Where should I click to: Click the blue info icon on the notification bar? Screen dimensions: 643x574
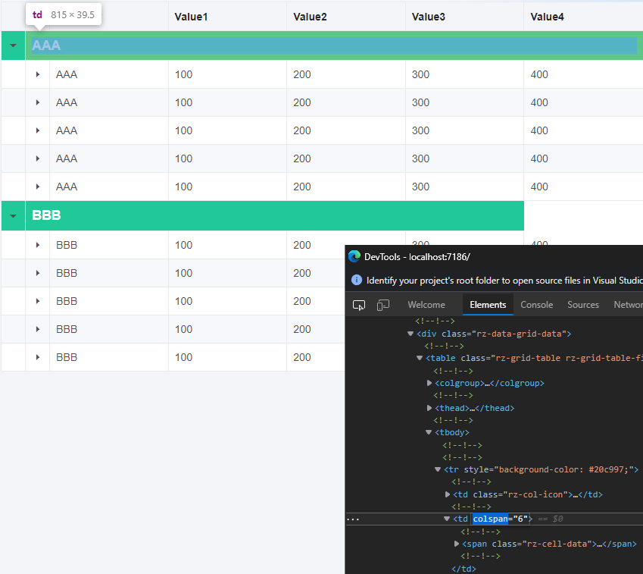click(x=356, y=280)
